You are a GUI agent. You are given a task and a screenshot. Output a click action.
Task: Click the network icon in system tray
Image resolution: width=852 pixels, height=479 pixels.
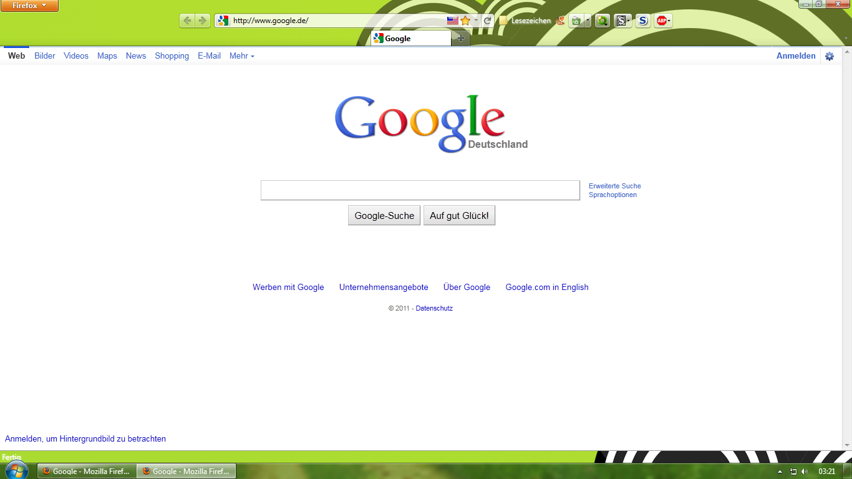(x=793, y=472)
